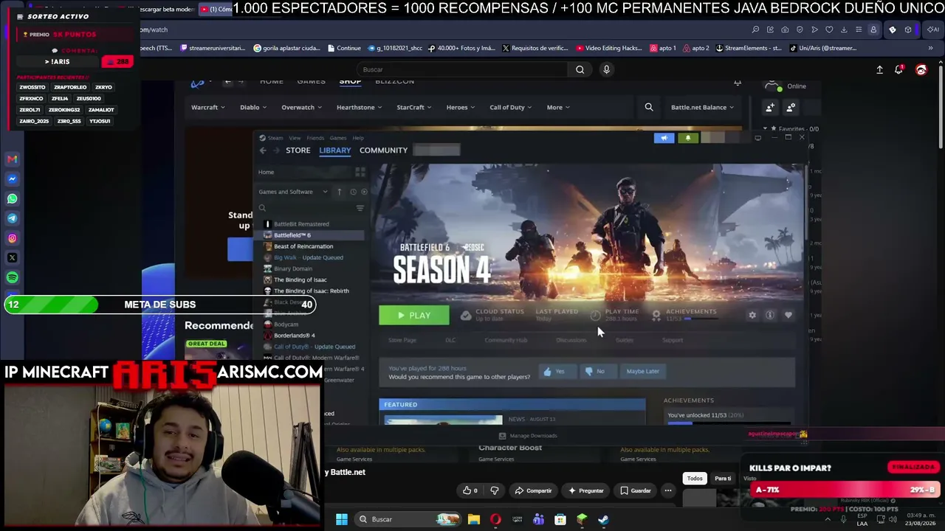Add Battlefield 6 to favorites with heart icon

[788, 315]
